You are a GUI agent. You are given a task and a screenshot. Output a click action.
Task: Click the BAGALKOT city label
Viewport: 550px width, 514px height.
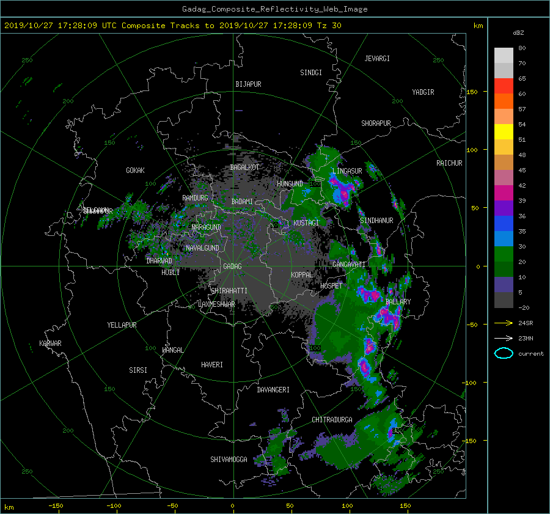coord(244,167)
